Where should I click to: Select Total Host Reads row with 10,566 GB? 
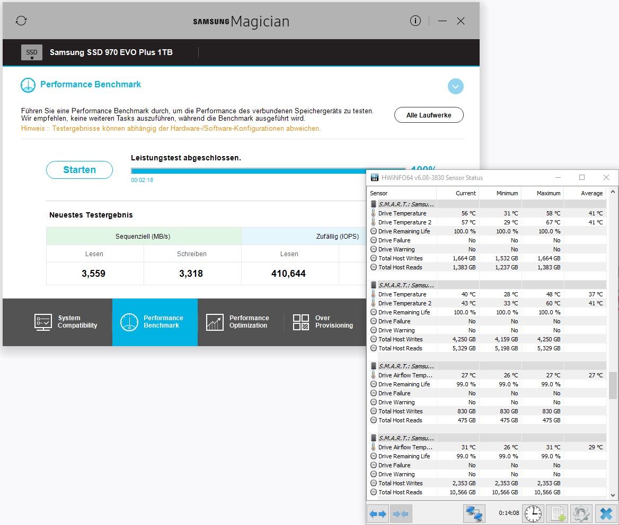click(487, 492)
